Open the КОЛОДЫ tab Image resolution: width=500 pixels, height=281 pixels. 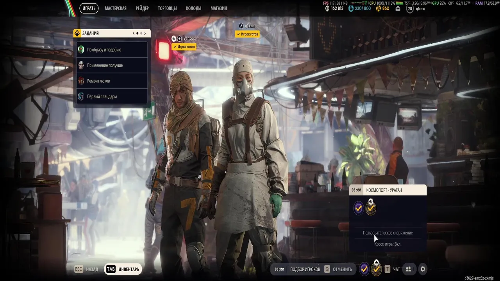click(194, 8)
